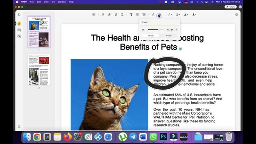Select the sticky note comment tool
This screenshot has height=144, width=256.
point(94,14)
